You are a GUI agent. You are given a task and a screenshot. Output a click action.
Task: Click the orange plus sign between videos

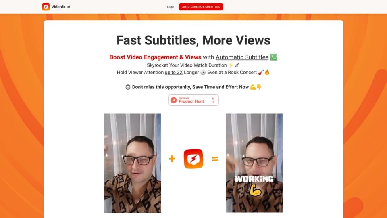[x=172, y=159]
